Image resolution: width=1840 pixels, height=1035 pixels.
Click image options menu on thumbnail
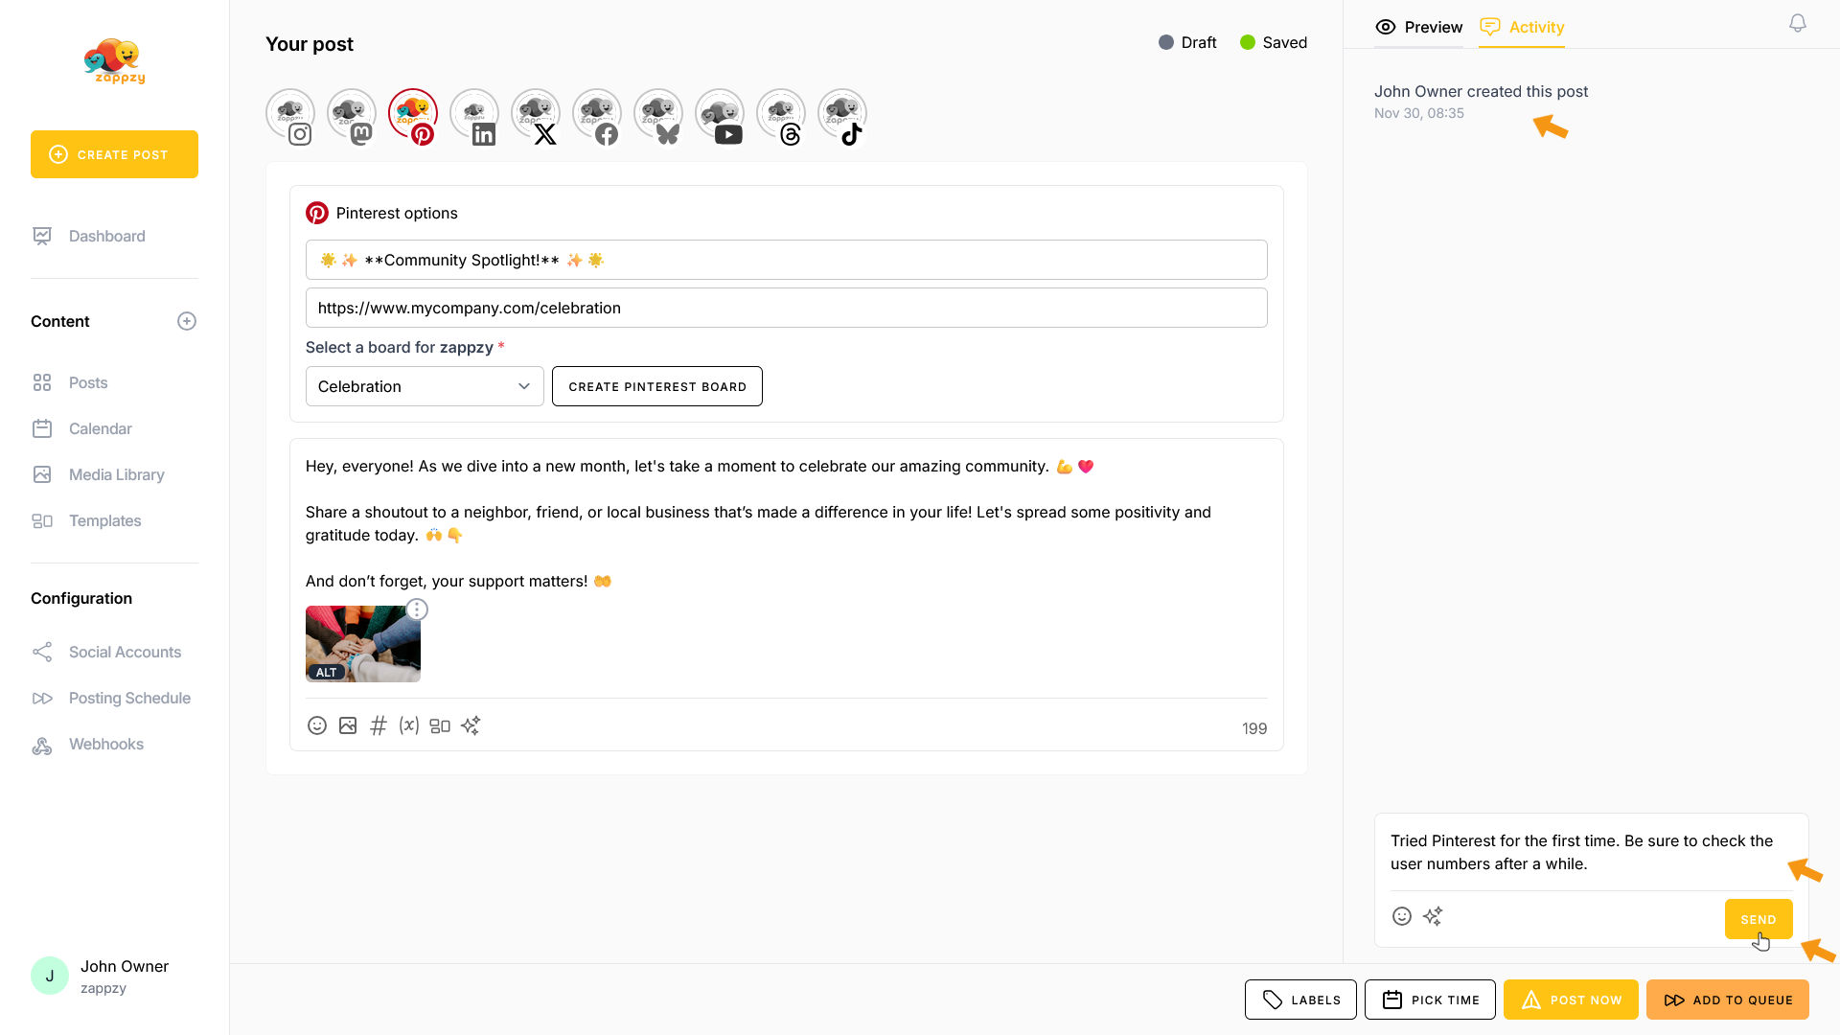pos(417,609)
